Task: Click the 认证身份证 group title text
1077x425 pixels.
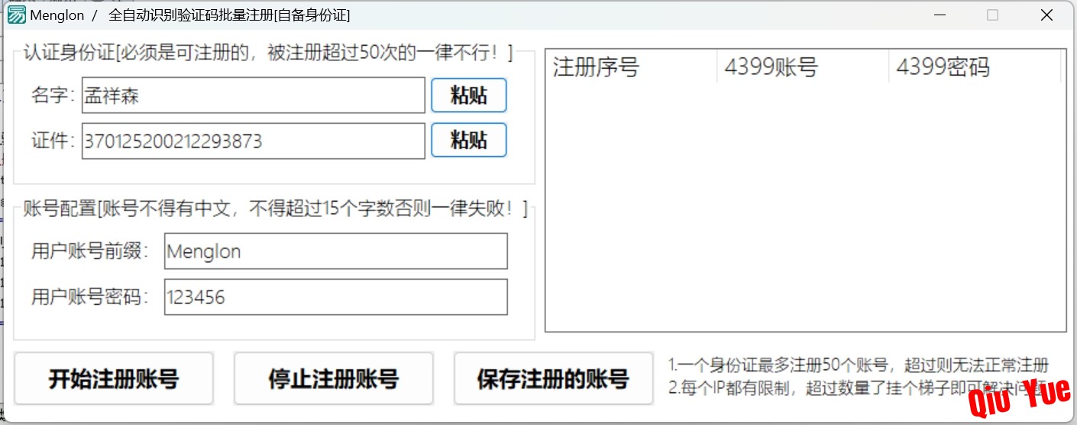Action: click(x=269, y=54)
